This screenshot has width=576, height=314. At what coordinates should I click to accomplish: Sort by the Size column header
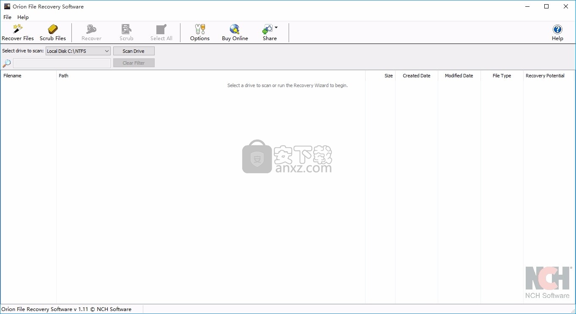pyautogui.click(x=380, y=76)
